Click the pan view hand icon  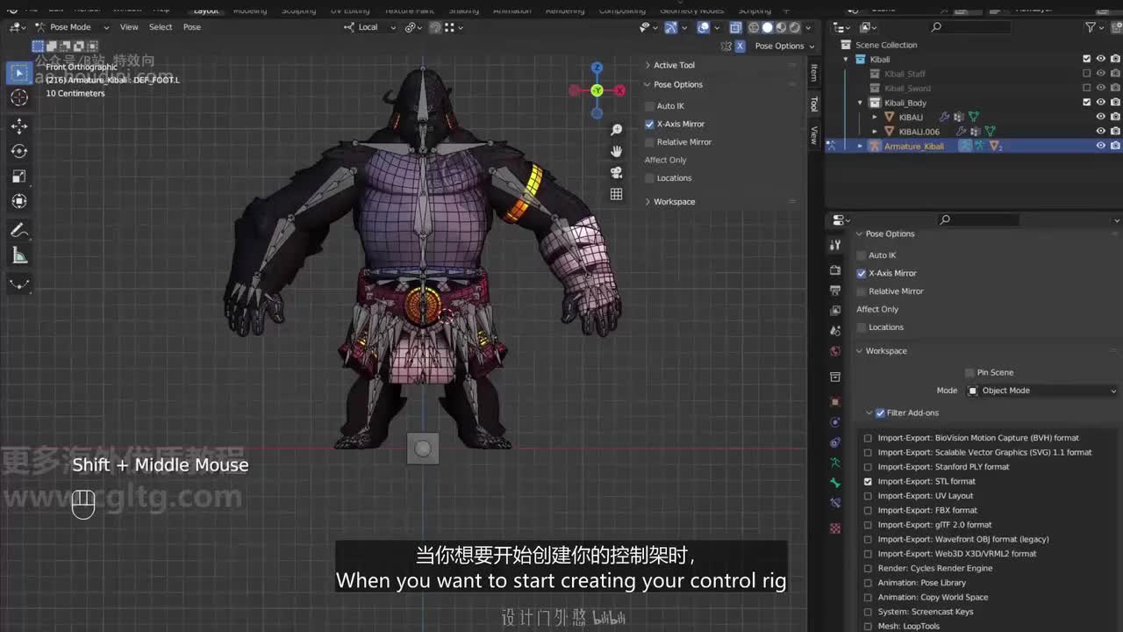coord(617,151)
